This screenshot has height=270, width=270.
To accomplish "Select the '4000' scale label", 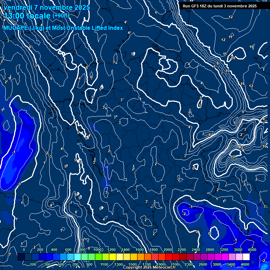I will [245, 264].
